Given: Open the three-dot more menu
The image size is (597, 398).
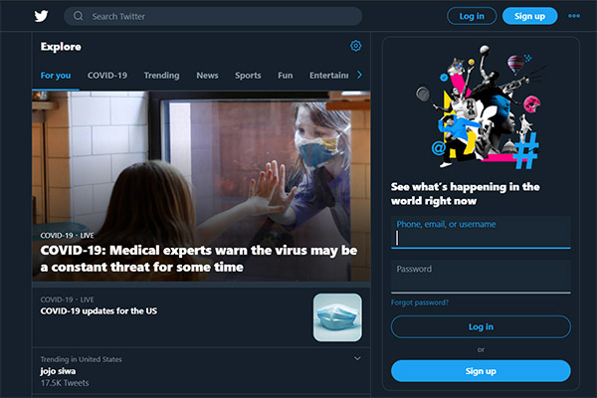Looking at the screenshot, I should point(574,16).
